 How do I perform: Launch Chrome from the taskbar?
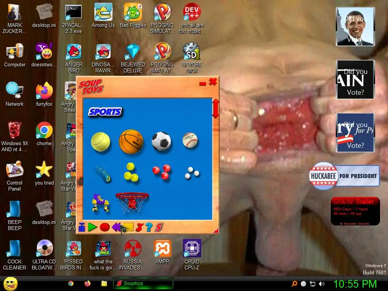(71, 283)
